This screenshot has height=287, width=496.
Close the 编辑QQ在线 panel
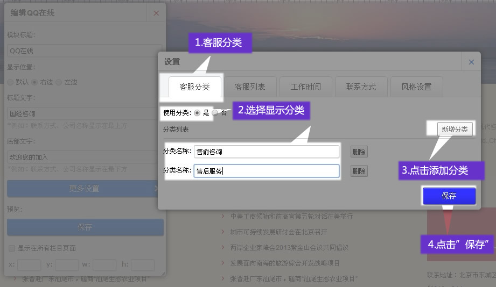(x=156, y=13)
